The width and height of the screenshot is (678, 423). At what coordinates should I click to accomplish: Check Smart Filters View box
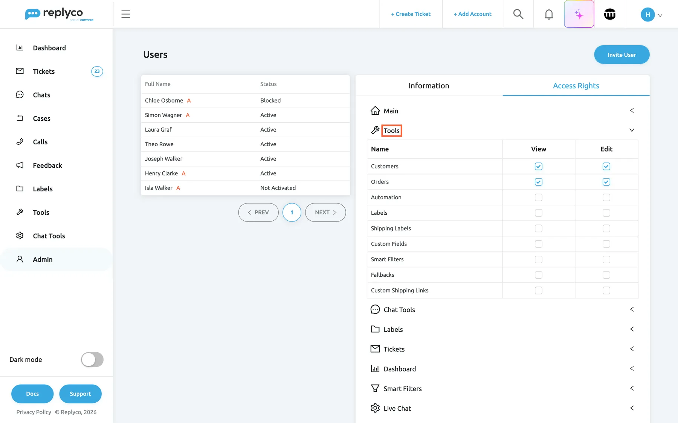pyautogui.click(x=538, y=259)
